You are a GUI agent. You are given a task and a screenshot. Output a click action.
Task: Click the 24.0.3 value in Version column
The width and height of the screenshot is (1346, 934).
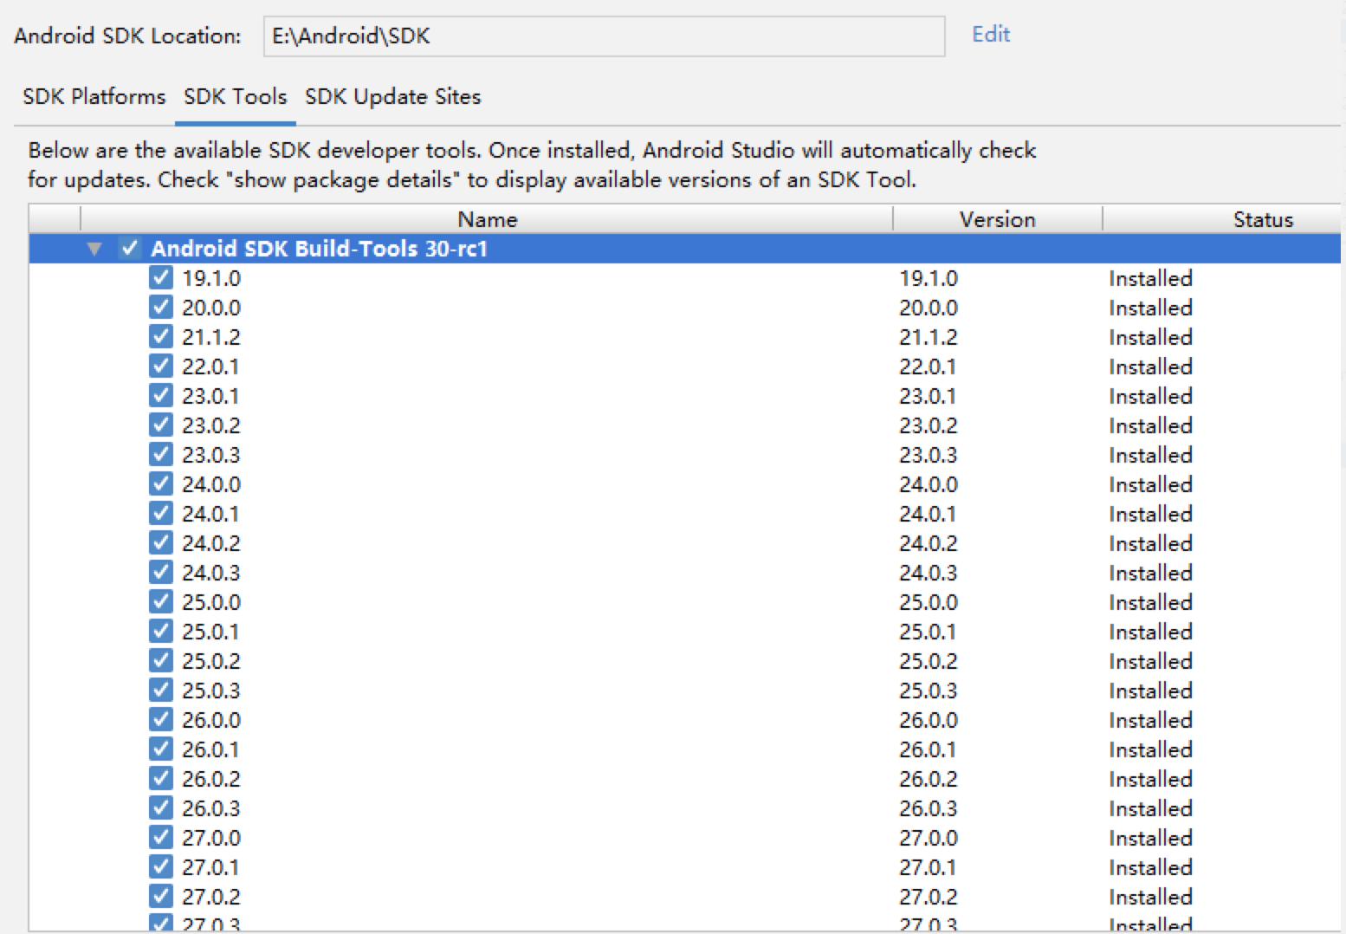(929, 573)
